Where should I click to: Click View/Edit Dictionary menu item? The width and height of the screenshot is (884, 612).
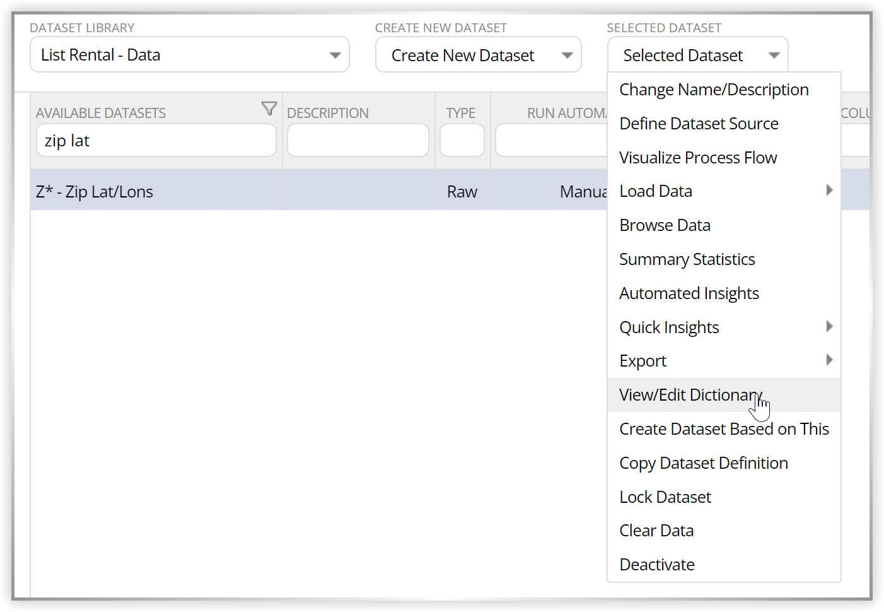click(724, 395)
